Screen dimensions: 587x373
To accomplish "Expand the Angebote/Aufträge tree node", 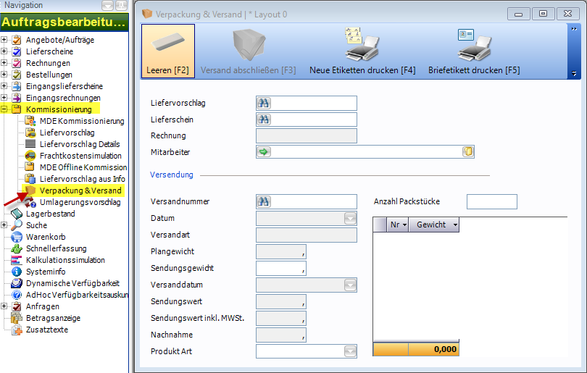I will pos(5,40).
